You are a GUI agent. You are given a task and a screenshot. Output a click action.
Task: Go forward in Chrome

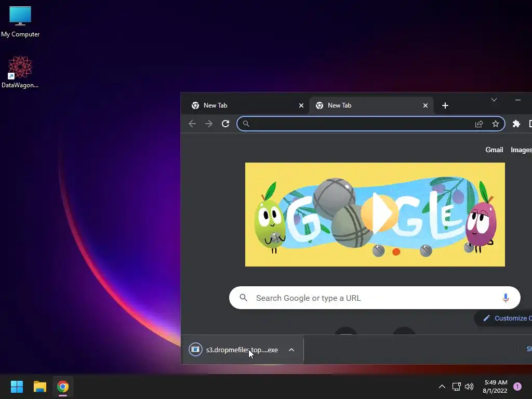pyautogui.click(x=209, y=124)
